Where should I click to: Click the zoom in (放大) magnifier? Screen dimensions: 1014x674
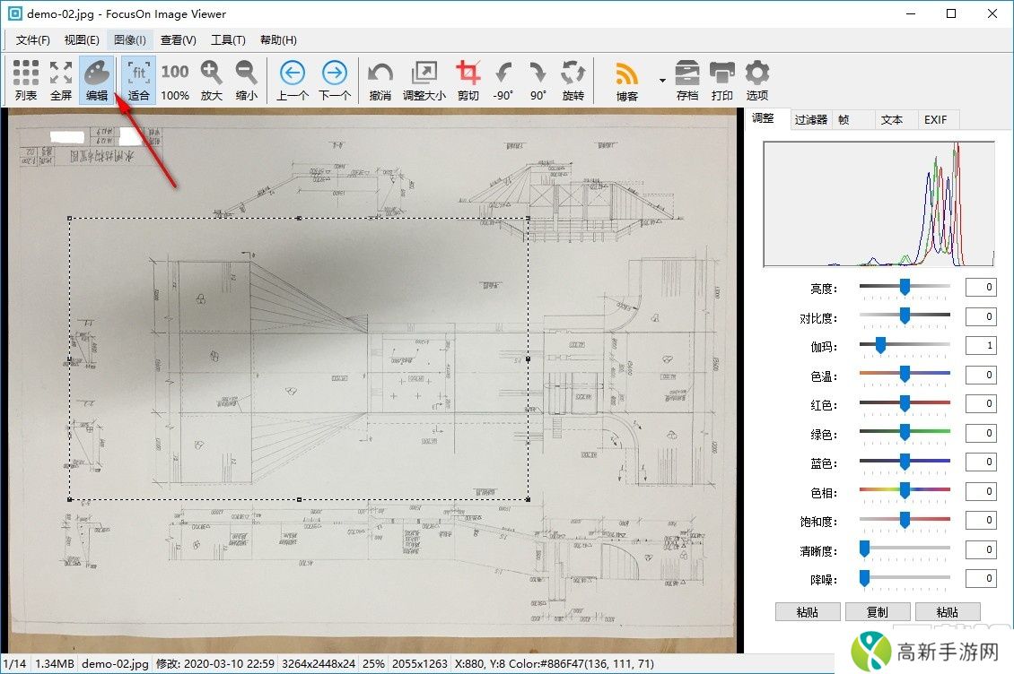click(211, 80)
